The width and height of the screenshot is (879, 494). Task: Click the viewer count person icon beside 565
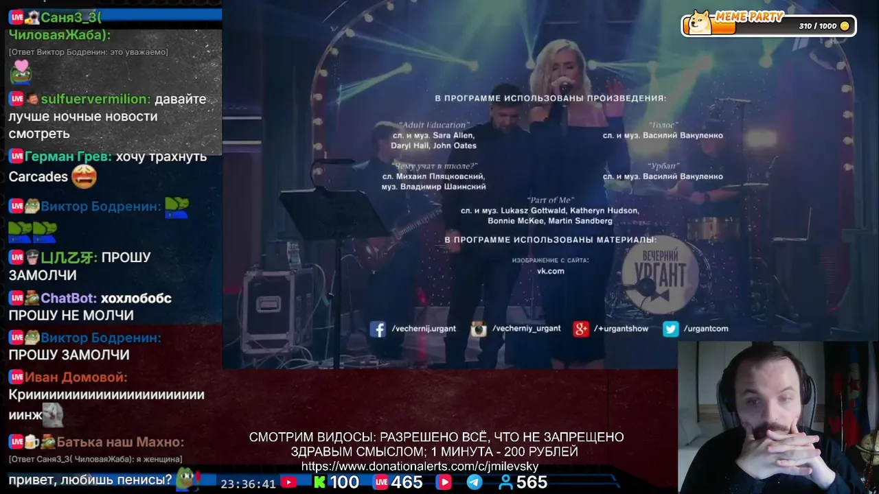click(x=505, y=482)
